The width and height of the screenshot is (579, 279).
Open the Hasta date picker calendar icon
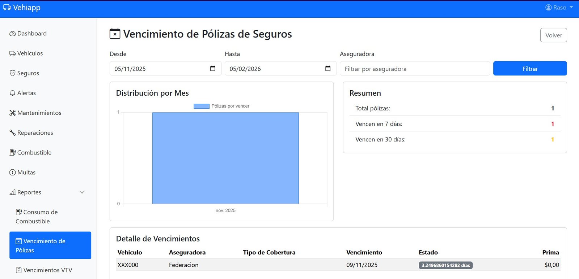click(x=328, y=69)
